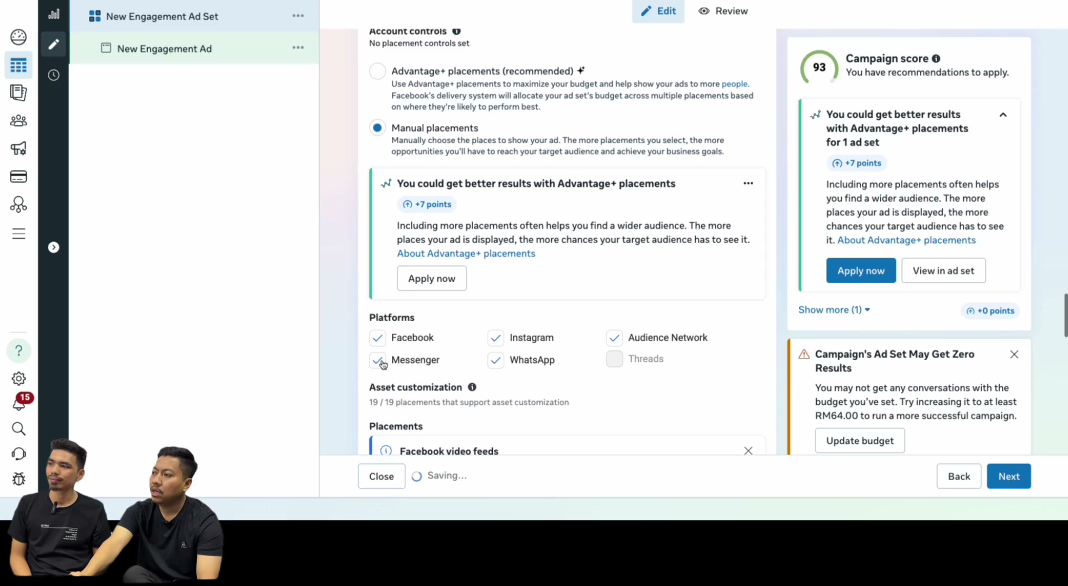Open the history clock icon
This screenshot has height=586, width=1068.
pos(53,75)
